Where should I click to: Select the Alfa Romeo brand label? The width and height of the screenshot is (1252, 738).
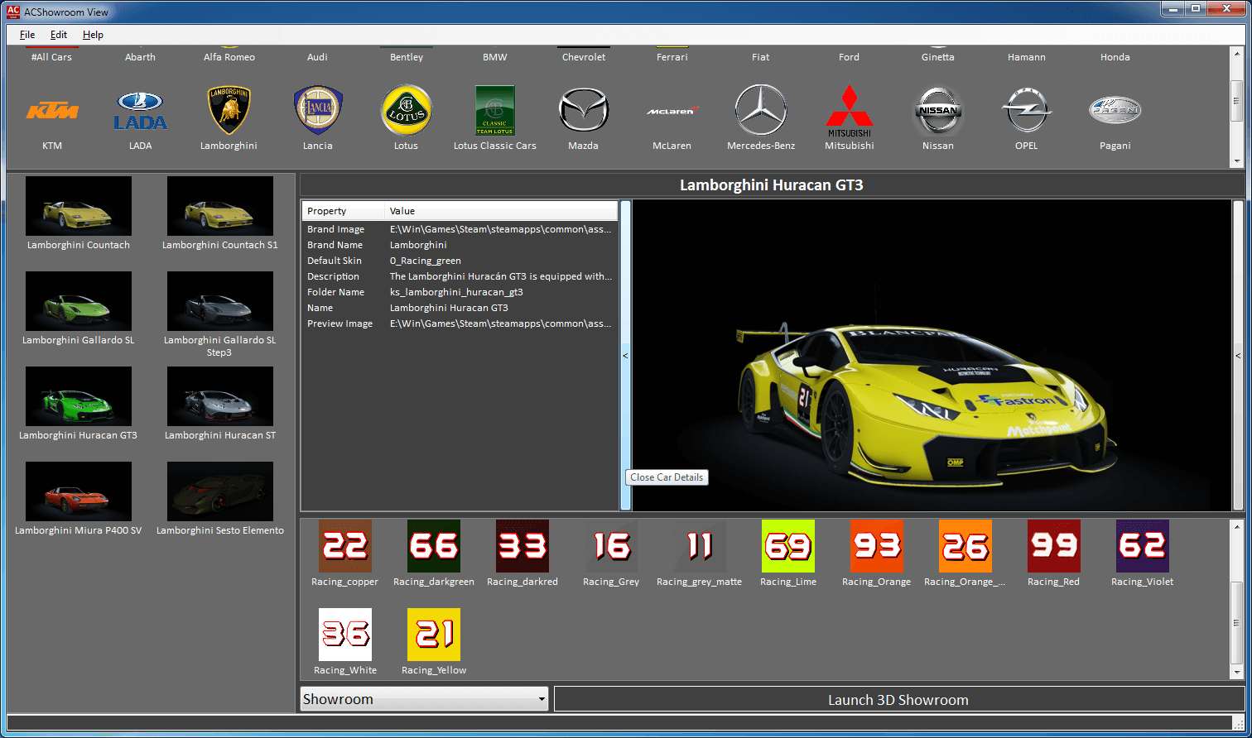[x=229, y=57]
